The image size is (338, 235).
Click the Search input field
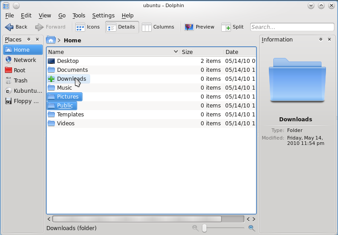[x=292, y=27]
